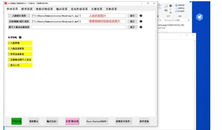The height and width of the screenshot is (130, 222).
Task: Enable 黑白上色 checkbox
Action: point(9,65)
